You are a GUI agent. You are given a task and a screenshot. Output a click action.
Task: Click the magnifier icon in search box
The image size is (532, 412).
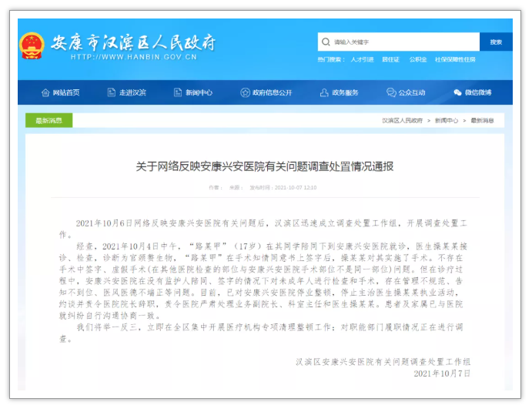pyautogui.click(x=326, y=42)
